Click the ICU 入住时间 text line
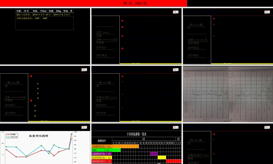Viewport: 273px width, 164px height. tap(43, 14)
